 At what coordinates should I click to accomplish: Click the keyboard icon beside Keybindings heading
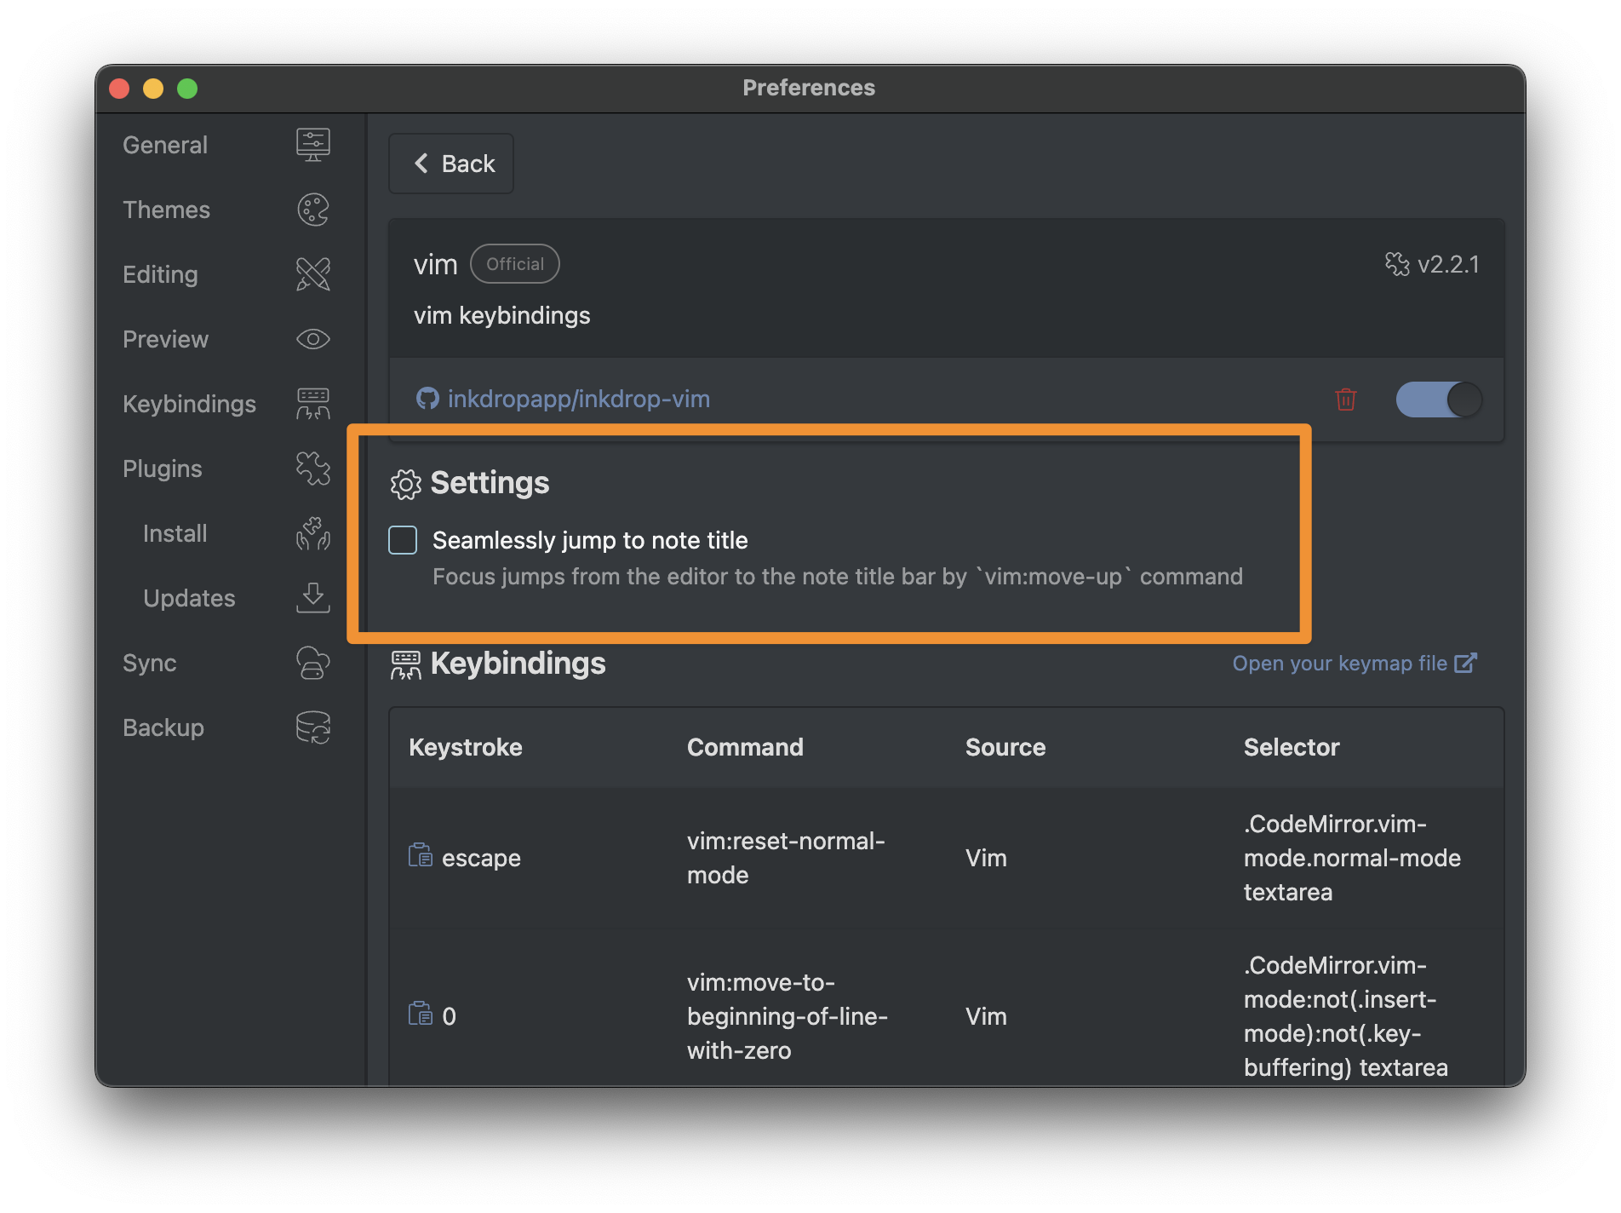coord(405,664)
